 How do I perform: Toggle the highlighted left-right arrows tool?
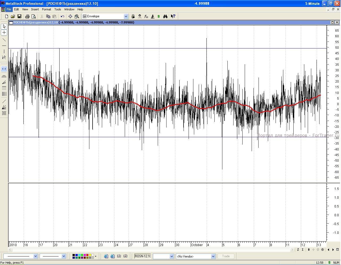[4, 69]
